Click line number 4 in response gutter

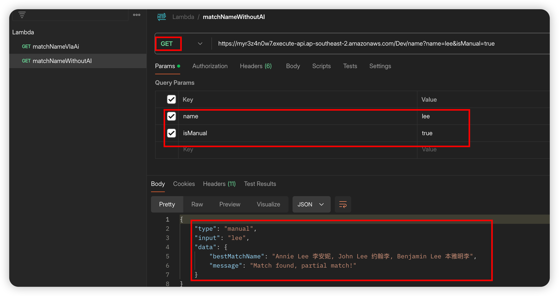[167, 247]
